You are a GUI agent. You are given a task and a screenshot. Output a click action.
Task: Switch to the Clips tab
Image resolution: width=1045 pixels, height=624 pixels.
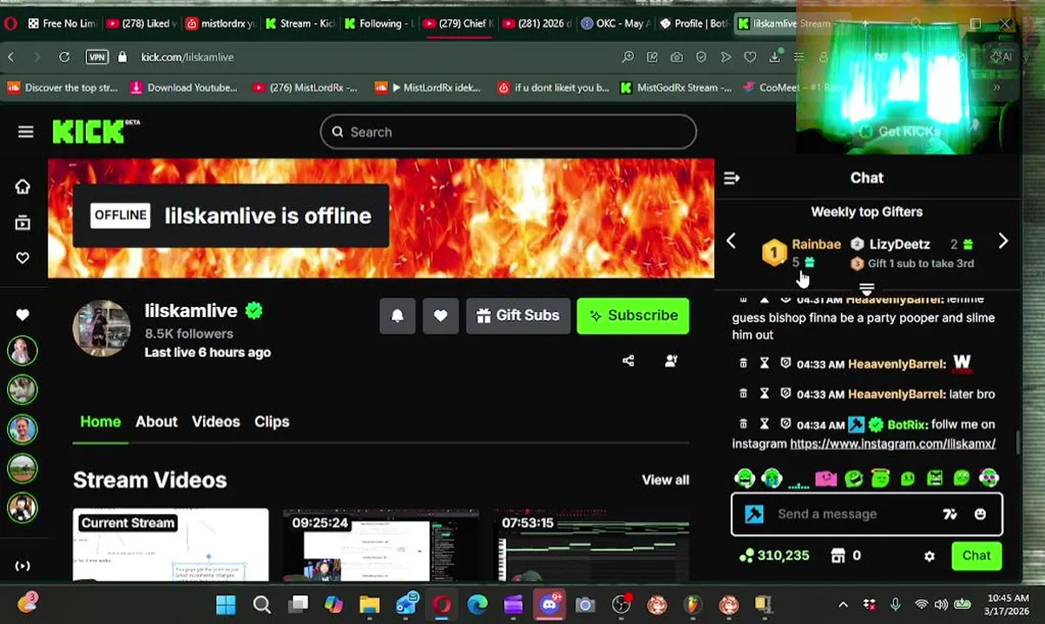pos(272,421)
